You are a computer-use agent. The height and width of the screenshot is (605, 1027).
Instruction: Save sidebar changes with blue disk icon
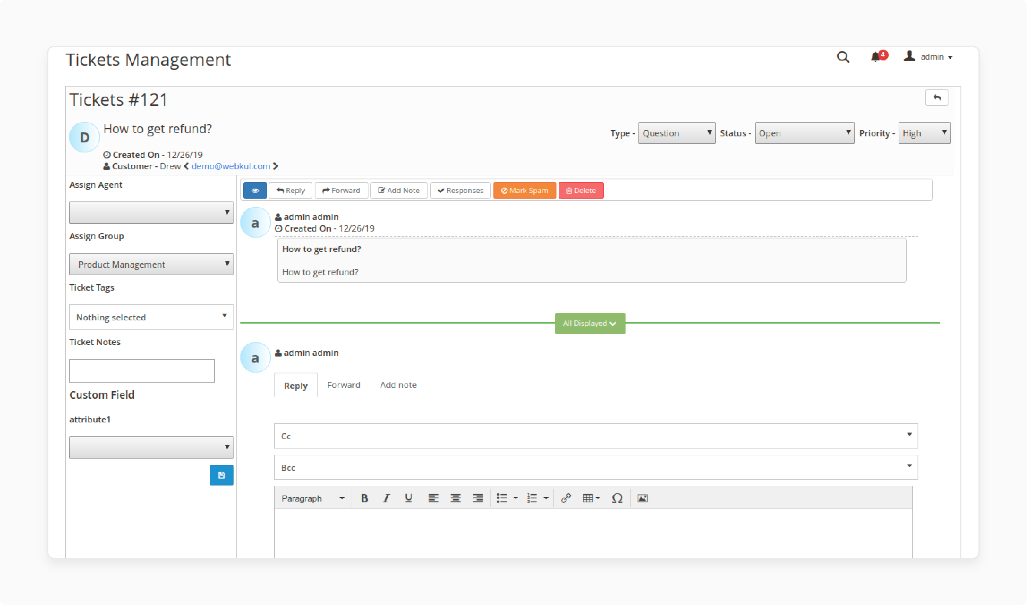[x=221, y=475]
